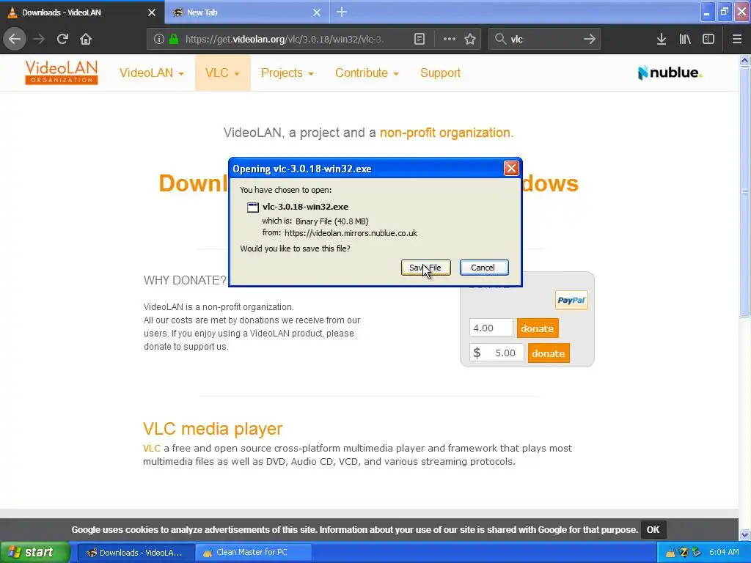Show site information icon in address bar
This screenshot has width=751, height=563.
[159, 40]
